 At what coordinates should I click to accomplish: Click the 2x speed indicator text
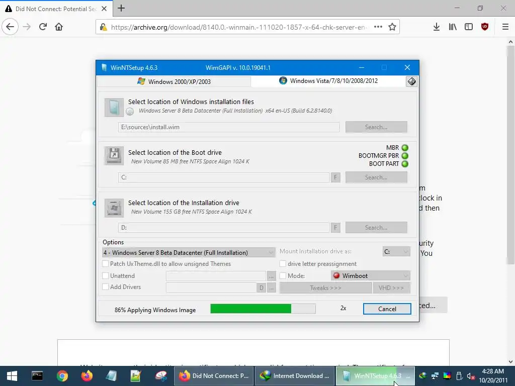pos(343,308)
